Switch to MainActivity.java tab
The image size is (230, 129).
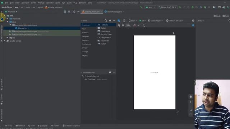(114, 11)
